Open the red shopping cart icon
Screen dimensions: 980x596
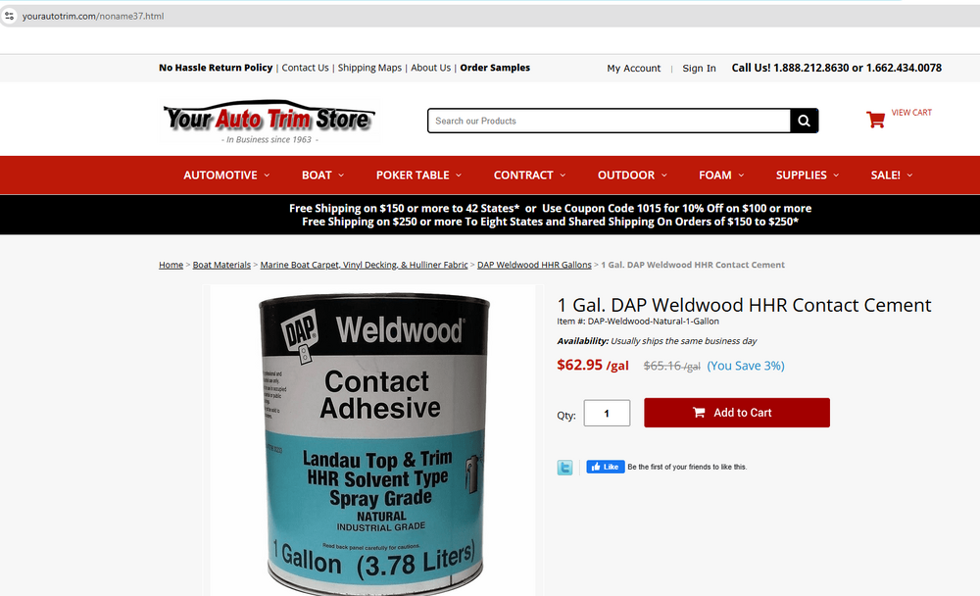point(875,119)
